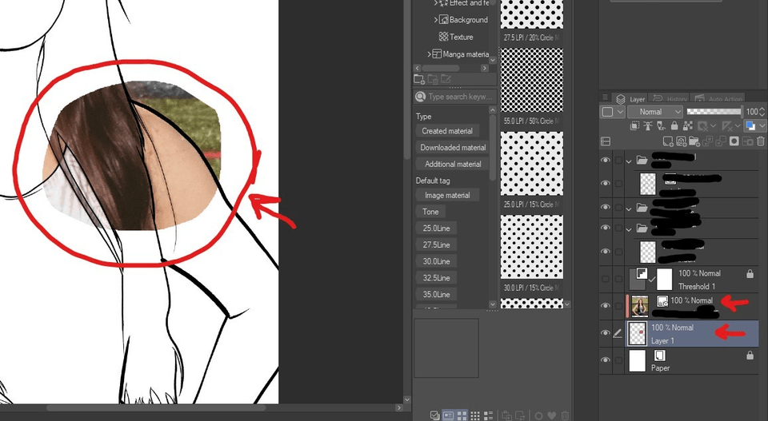This screenshot has height=421, width=768.
Task: Open palette color dropdown left of Normal
Action: click(612, 112)
